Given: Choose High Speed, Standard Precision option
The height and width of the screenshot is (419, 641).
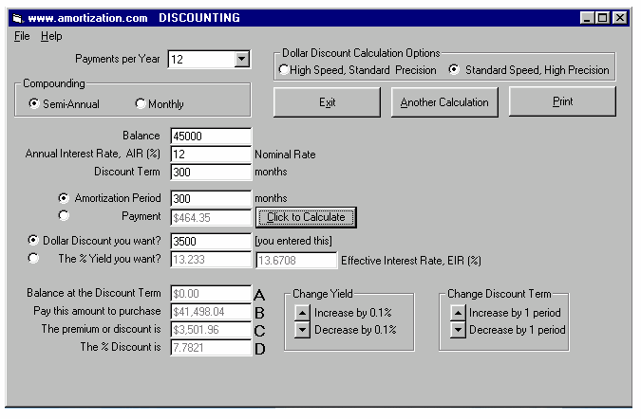Looking at the screenshot, I should tap(284, 70).
